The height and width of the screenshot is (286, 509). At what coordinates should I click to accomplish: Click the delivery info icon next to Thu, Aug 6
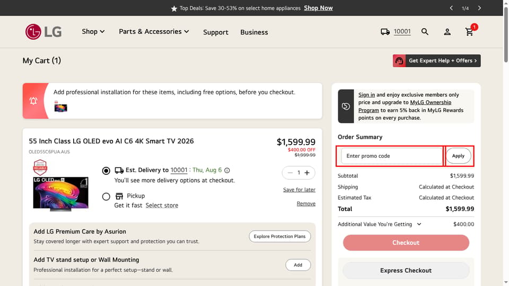tap(227, 170)
